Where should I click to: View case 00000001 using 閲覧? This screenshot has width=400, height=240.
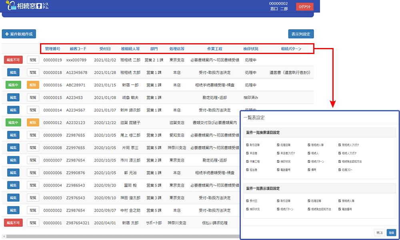(x=33, y=222)
